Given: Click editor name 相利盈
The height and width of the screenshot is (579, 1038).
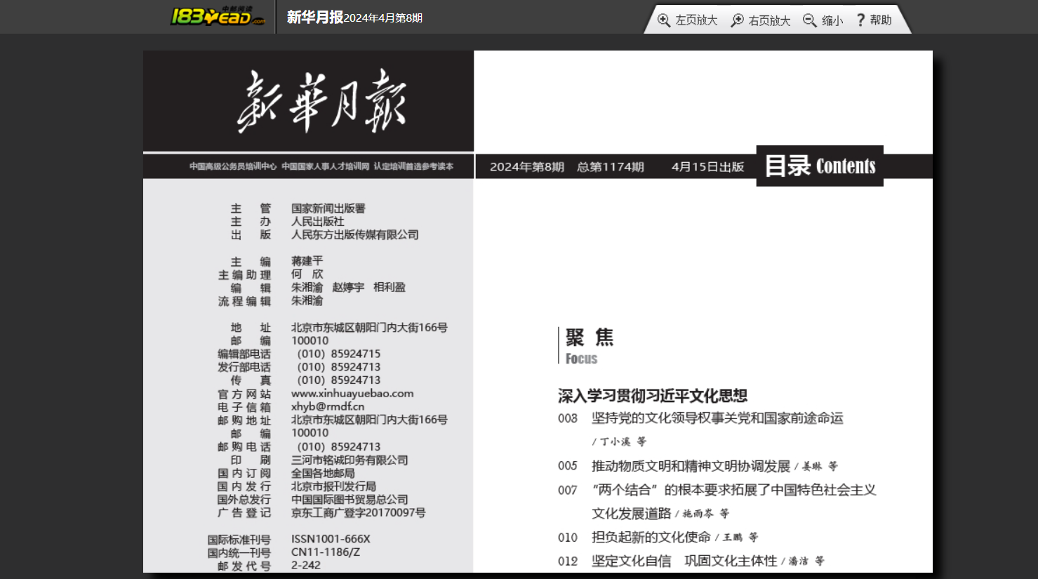Looking at the screenshot, I should [x=390, y=288].
